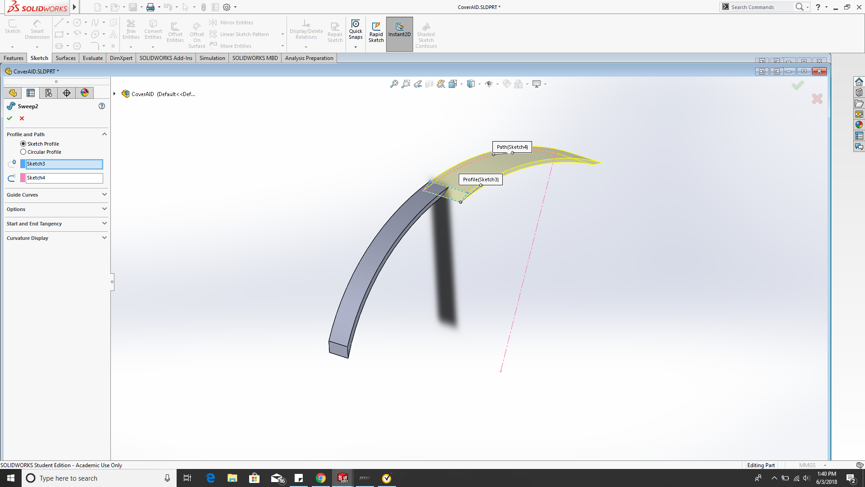This screenshot has width=865, height=487.
Task: Click the Path(Sketch4) callout label
Action: [512, 147]
